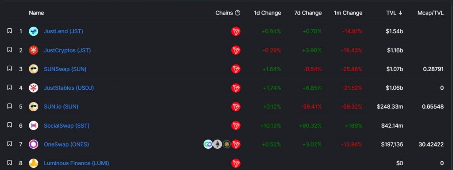
Task: Bookmark the JustLend (JST) row
Action: (10, 31)
